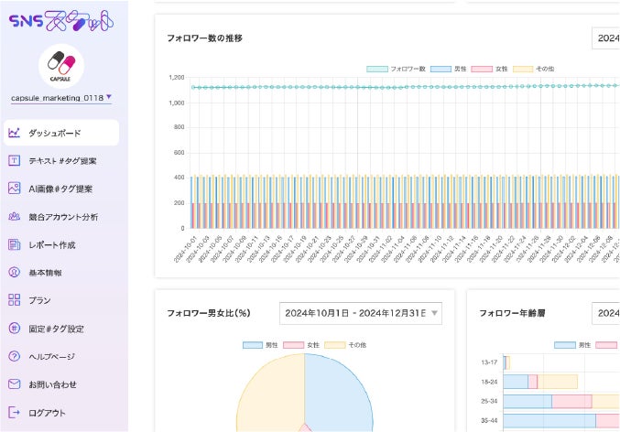Image resolution: width=620 pixels, height=432 pixels.
Task: Click the 2024-10-01 axis label
Action: point(185,249)
